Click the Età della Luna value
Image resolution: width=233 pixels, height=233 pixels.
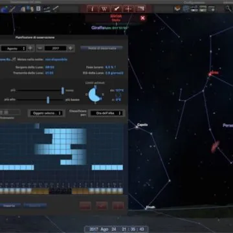coord(115,73)
